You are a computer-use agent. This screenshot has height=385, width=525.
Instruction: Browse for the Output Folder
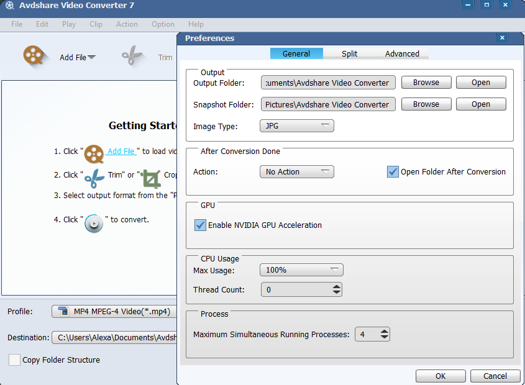[426, 83]
